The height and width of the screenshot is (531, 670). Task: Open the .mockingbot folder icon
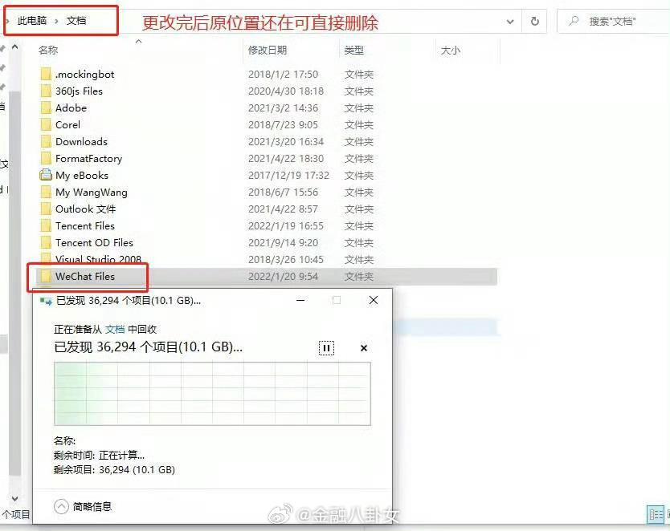click(46, 75)
